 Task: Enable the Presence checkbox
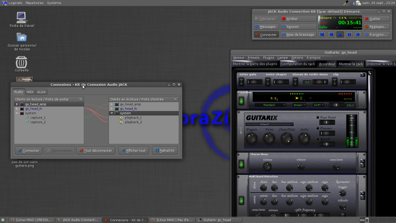(x=318, y=128)
